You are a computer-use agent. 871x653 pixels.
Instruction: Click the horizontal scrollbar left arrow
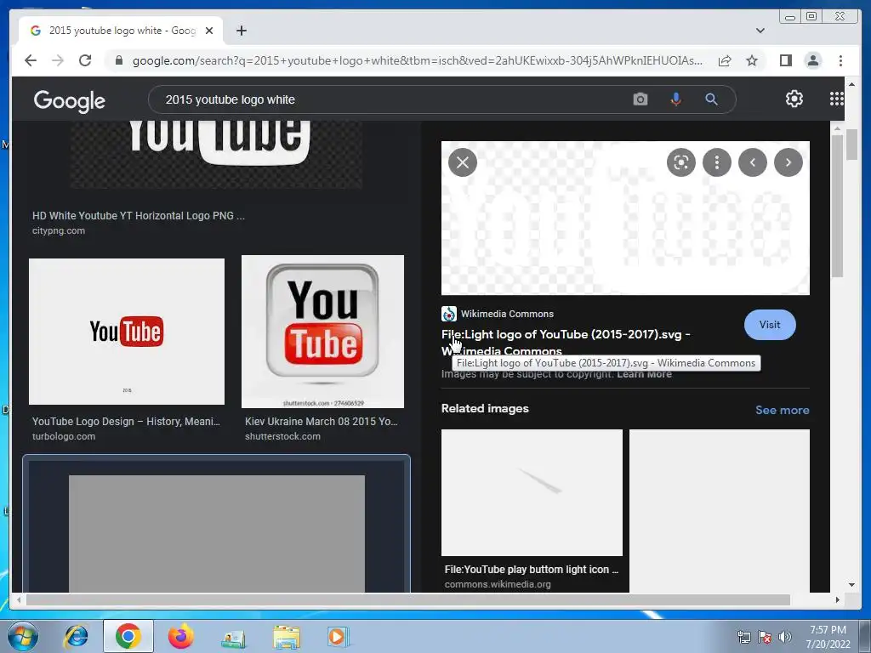[19, 599]
